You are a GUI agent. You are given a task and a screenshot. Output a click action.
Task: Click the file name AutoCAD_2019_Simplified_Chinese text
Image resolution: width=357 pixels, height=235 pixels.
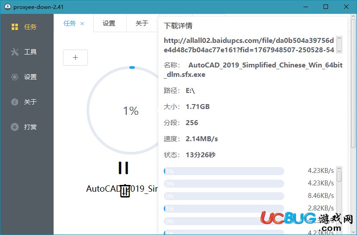[x=253, y=70]
